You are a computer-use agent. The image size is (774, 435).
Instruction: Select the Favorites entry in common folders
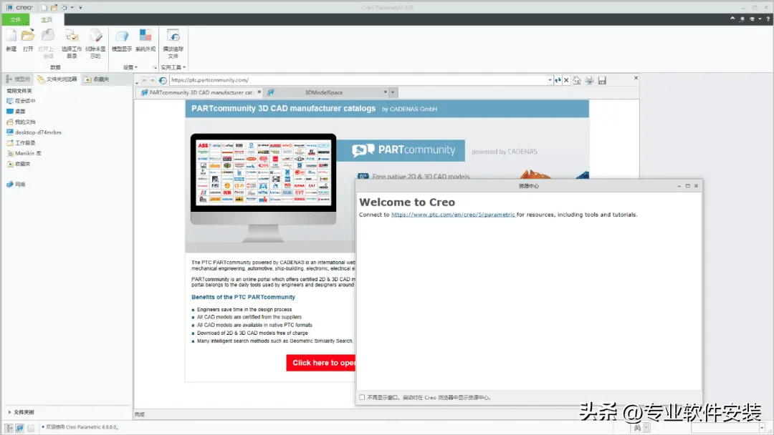[x=18, y=164]
